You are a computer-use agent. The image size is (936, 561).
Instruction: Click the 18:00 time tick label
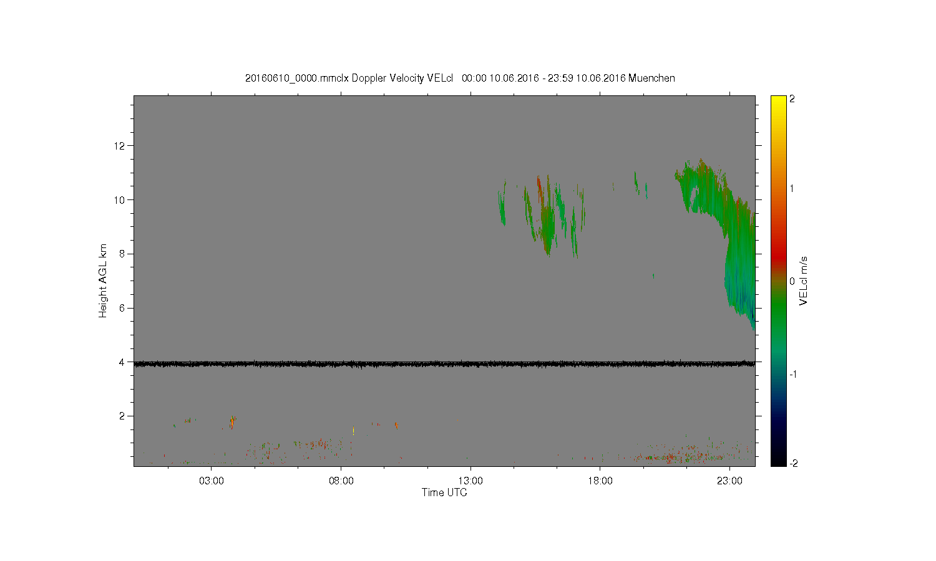click(x=600, y=481)
